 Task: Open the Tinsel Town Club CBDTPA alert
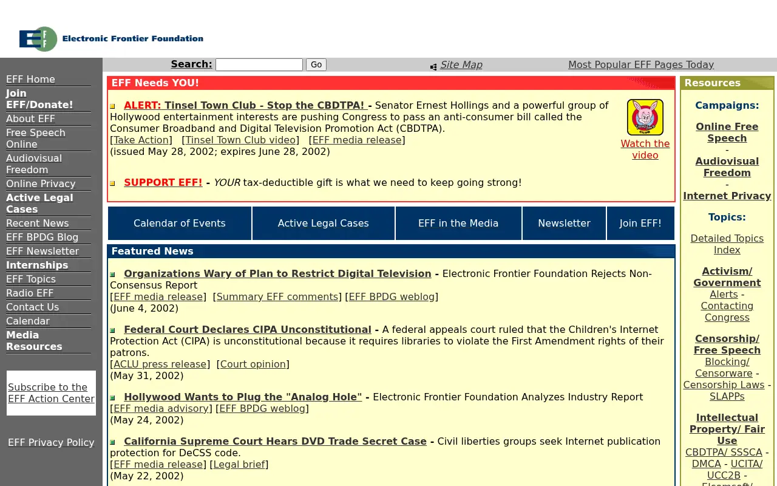244,105
